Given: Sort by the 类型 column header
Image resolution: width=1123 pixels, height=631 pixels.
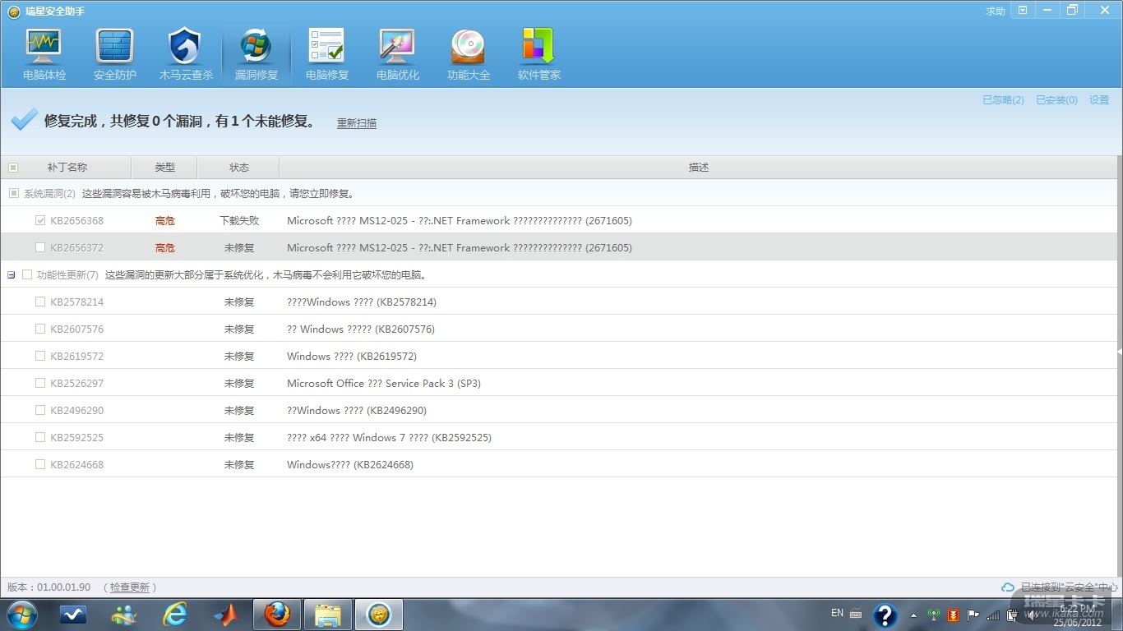Looking at the screenshot, I should [164, 168].
